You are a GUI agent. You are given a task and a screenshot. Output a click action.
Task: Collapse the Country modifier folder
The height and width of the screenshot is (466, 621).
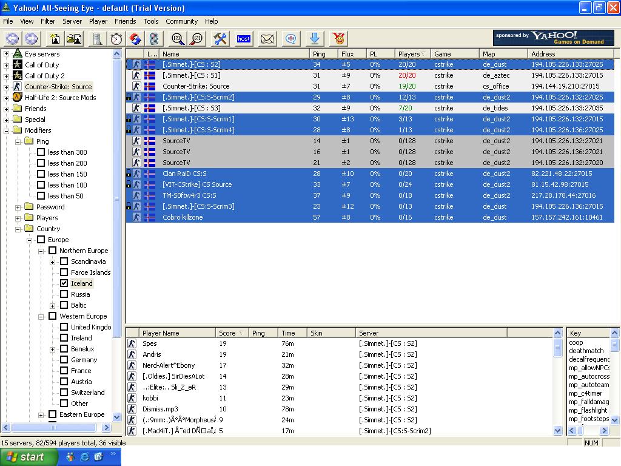click(18, 229)
